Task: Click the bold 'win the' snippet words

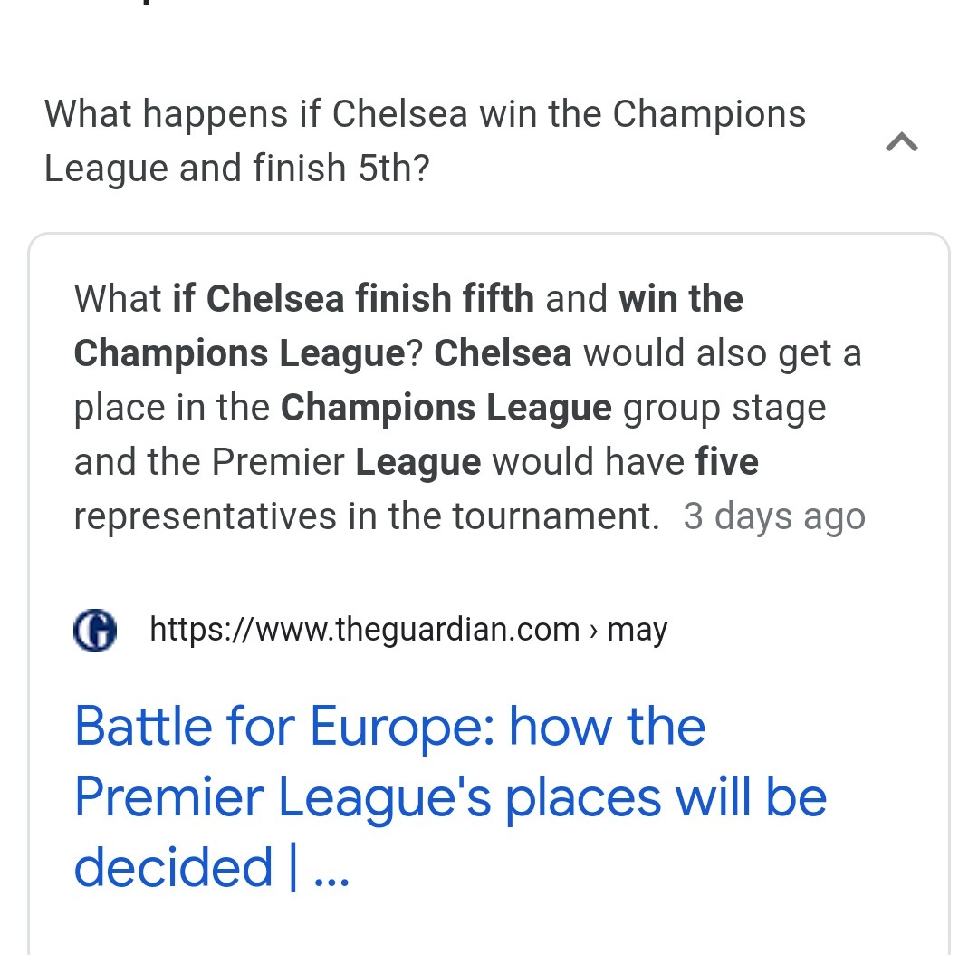Action: click(x=681, y=299)
